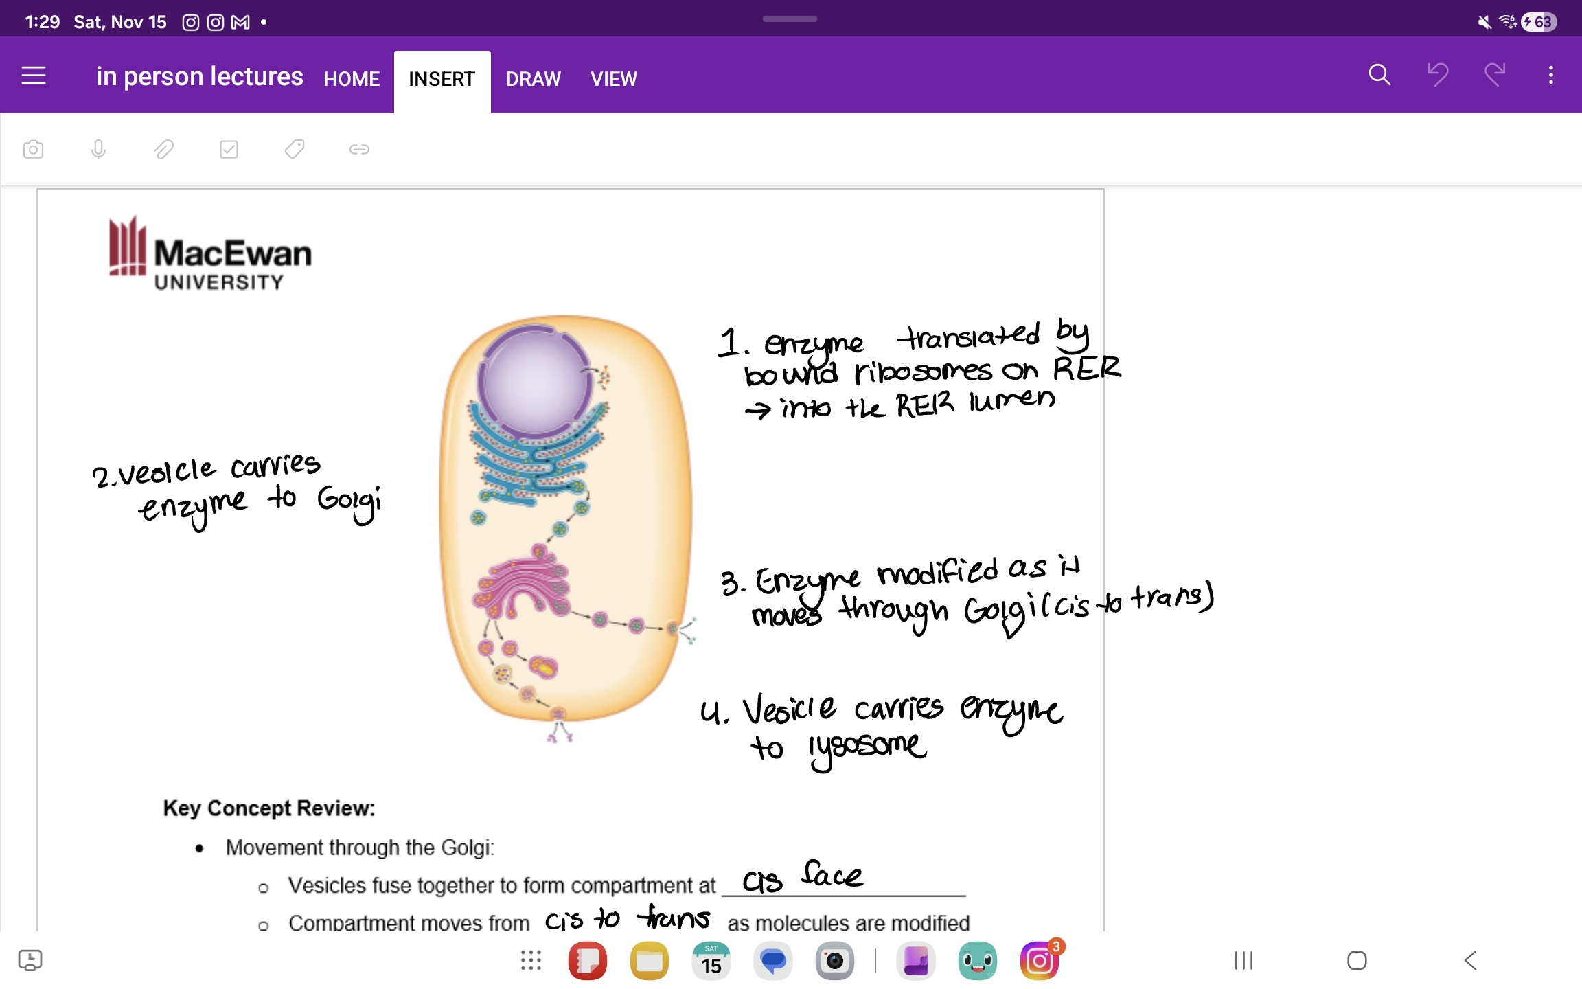This screenshot has height=989, width=1582.
Task: Tap the note title 'in person lectures'
Action: pyautogui.click(x=199, y=76)
